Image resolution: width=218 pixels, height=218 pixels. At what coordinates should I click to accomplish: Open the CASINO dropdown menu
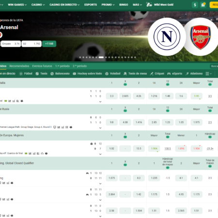point(38,5)
